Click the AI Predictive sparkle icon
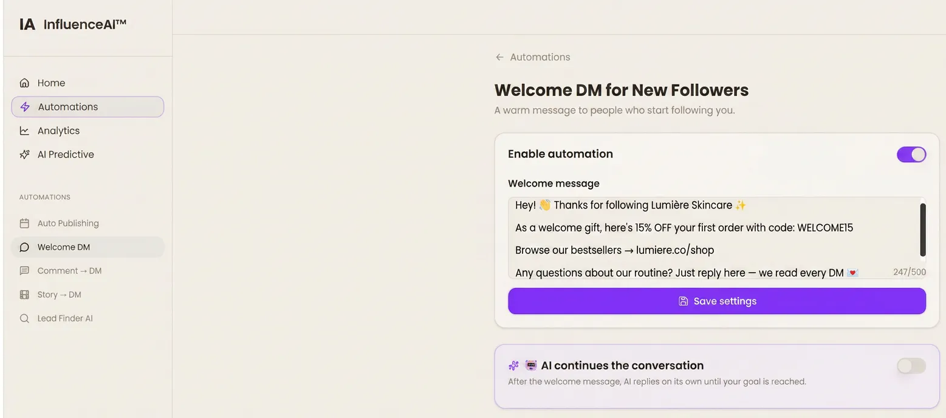The image size is (946, 418). click(24, 154)
